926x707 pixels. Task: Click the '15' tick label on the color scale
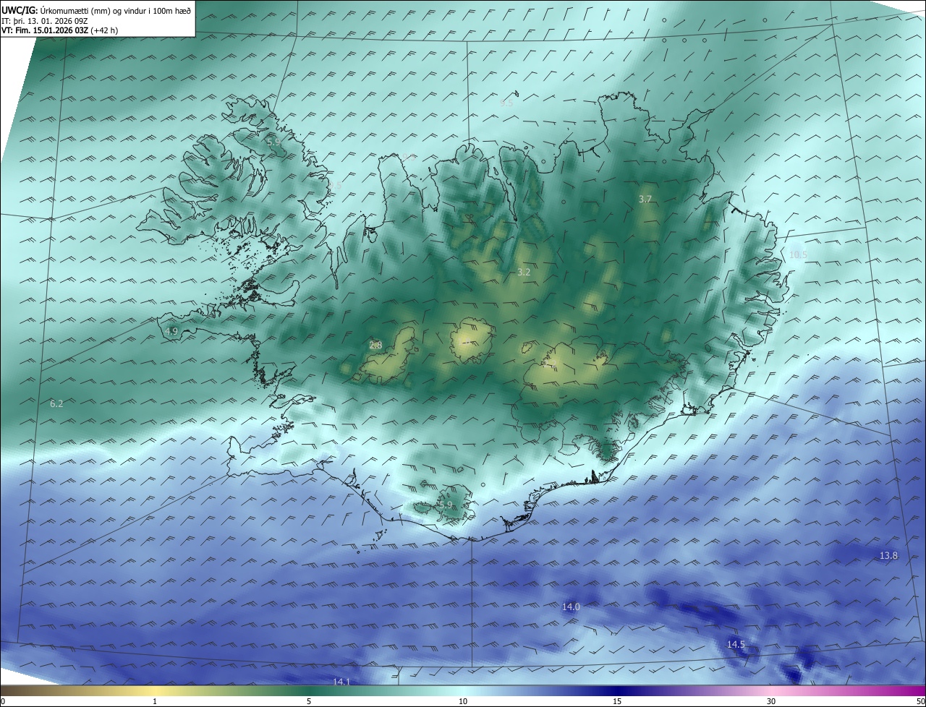617,701
